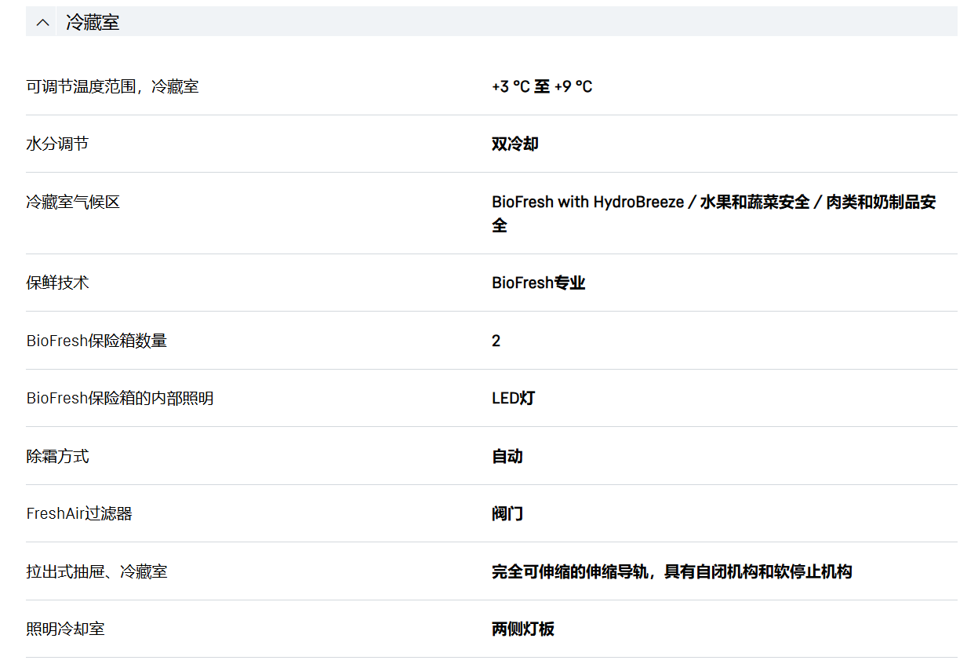This screenshot has width=978, height=664.
Task: Click the 水分调节 label
Action: click(x=57, y=144)
